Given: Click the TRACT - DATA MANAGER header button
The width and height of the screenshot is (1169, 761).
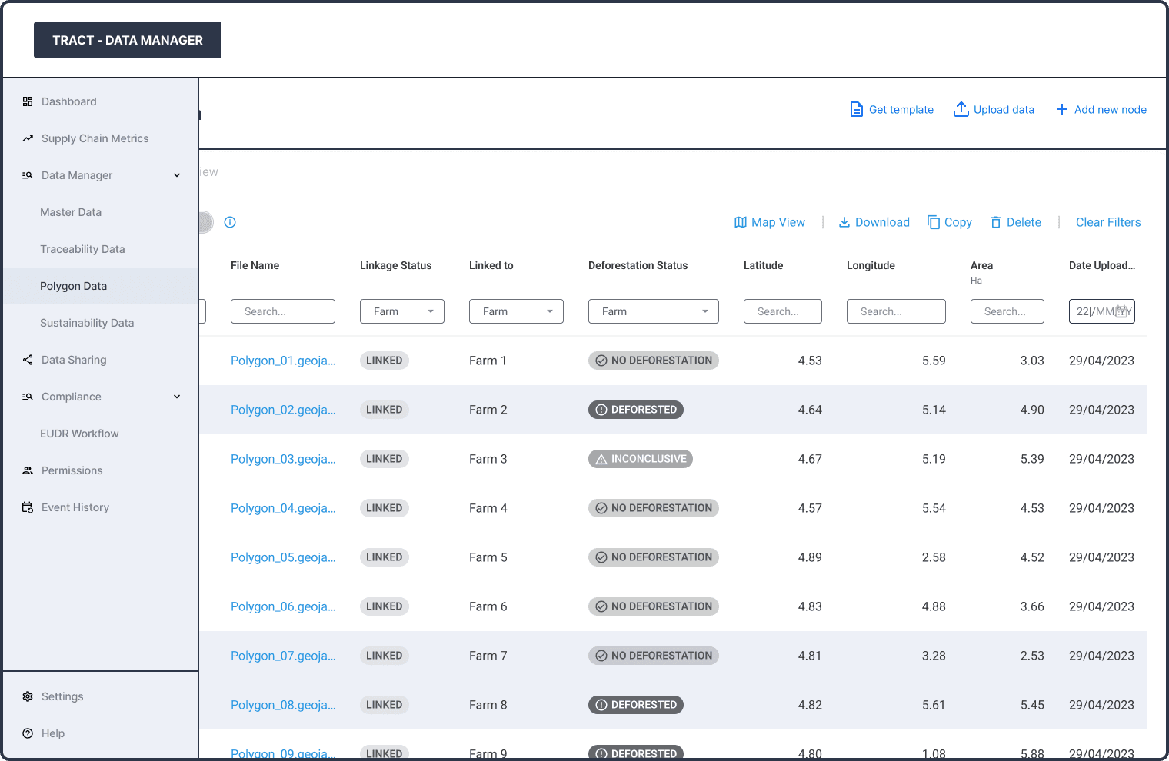Looking at the screenshot, I should point(128,40).
